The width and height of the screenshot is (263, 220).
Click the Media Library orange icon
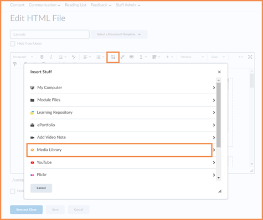pyautogui.click(x=32, y=150)
